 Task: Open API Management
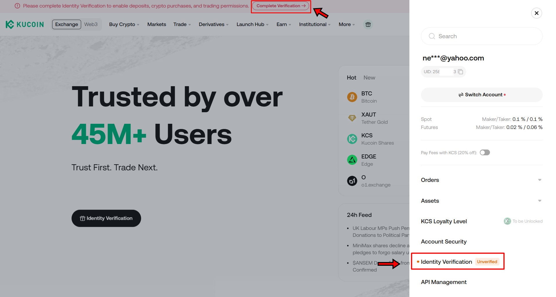click(x=444, y=282)
